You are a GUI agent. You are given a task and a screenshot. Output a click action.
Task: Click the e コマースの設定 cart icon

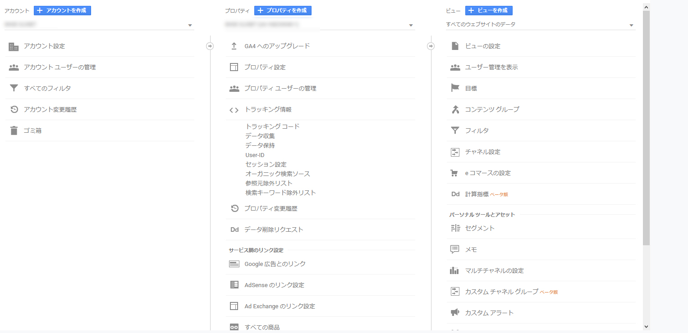click(455, 173)
